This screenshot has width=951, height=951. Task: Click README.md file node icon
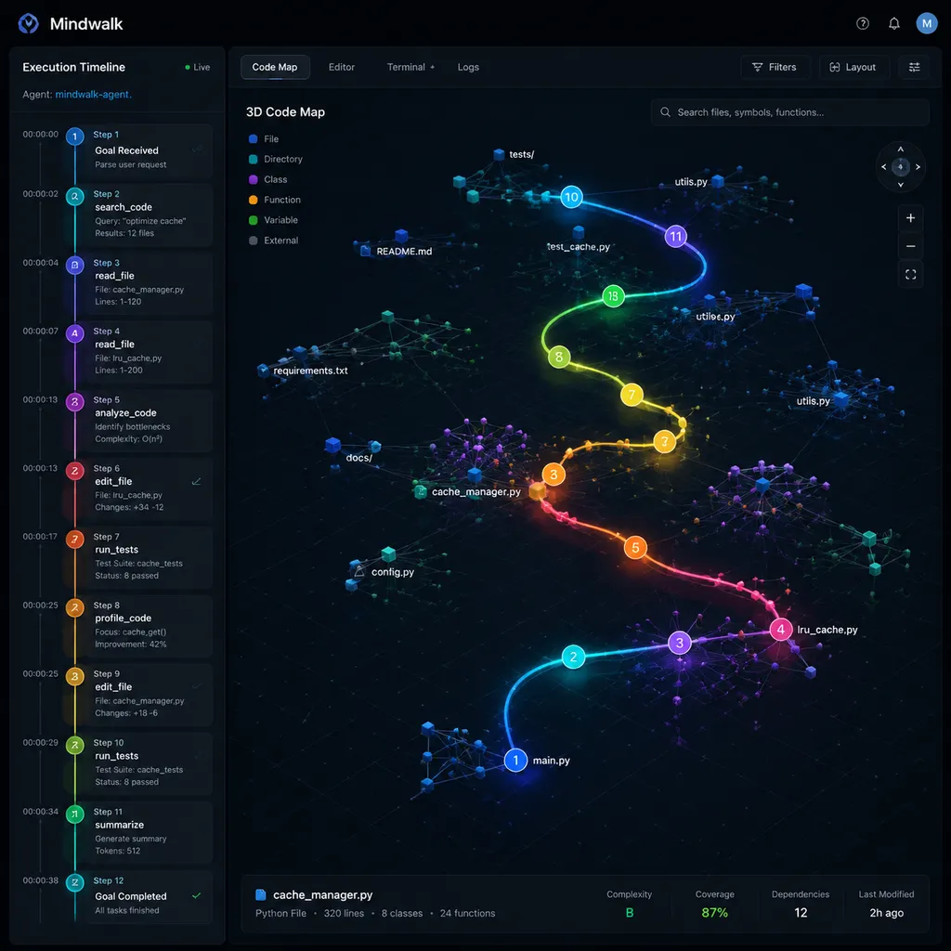coord(365,251)
